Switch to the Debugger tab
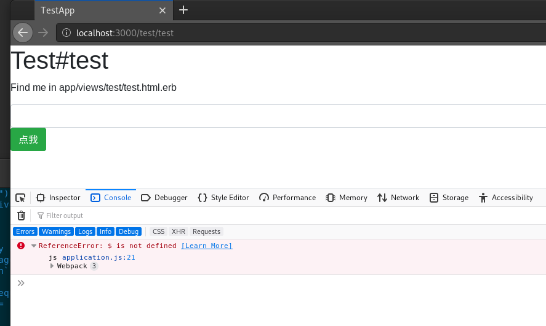The width and height of the screenshot is (546, 326). pos(164,198)
